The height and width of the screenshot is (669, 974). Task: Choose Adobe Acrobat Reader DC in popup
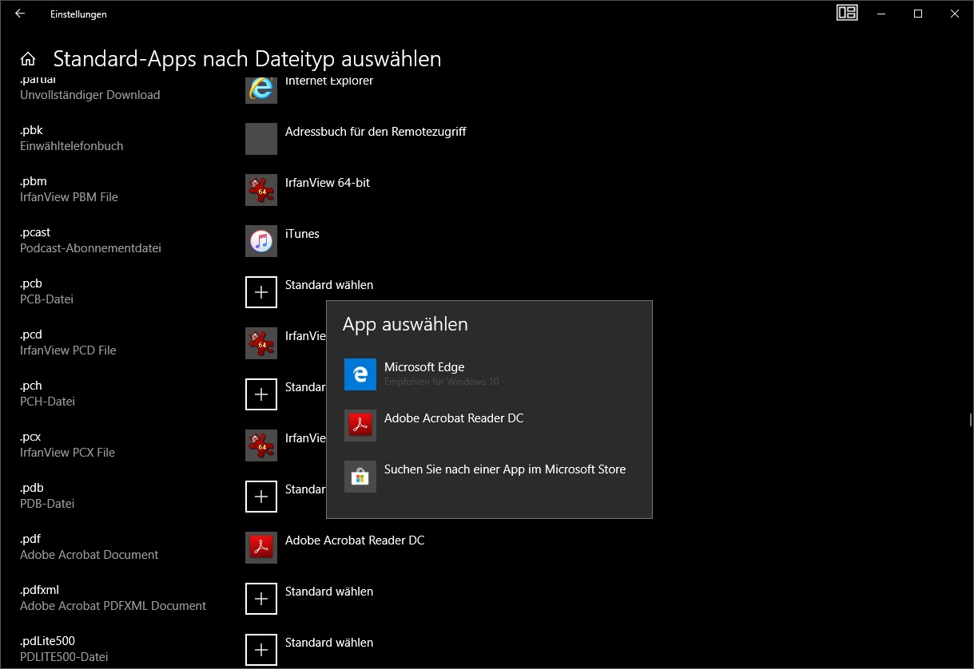[x=489, y=426]
